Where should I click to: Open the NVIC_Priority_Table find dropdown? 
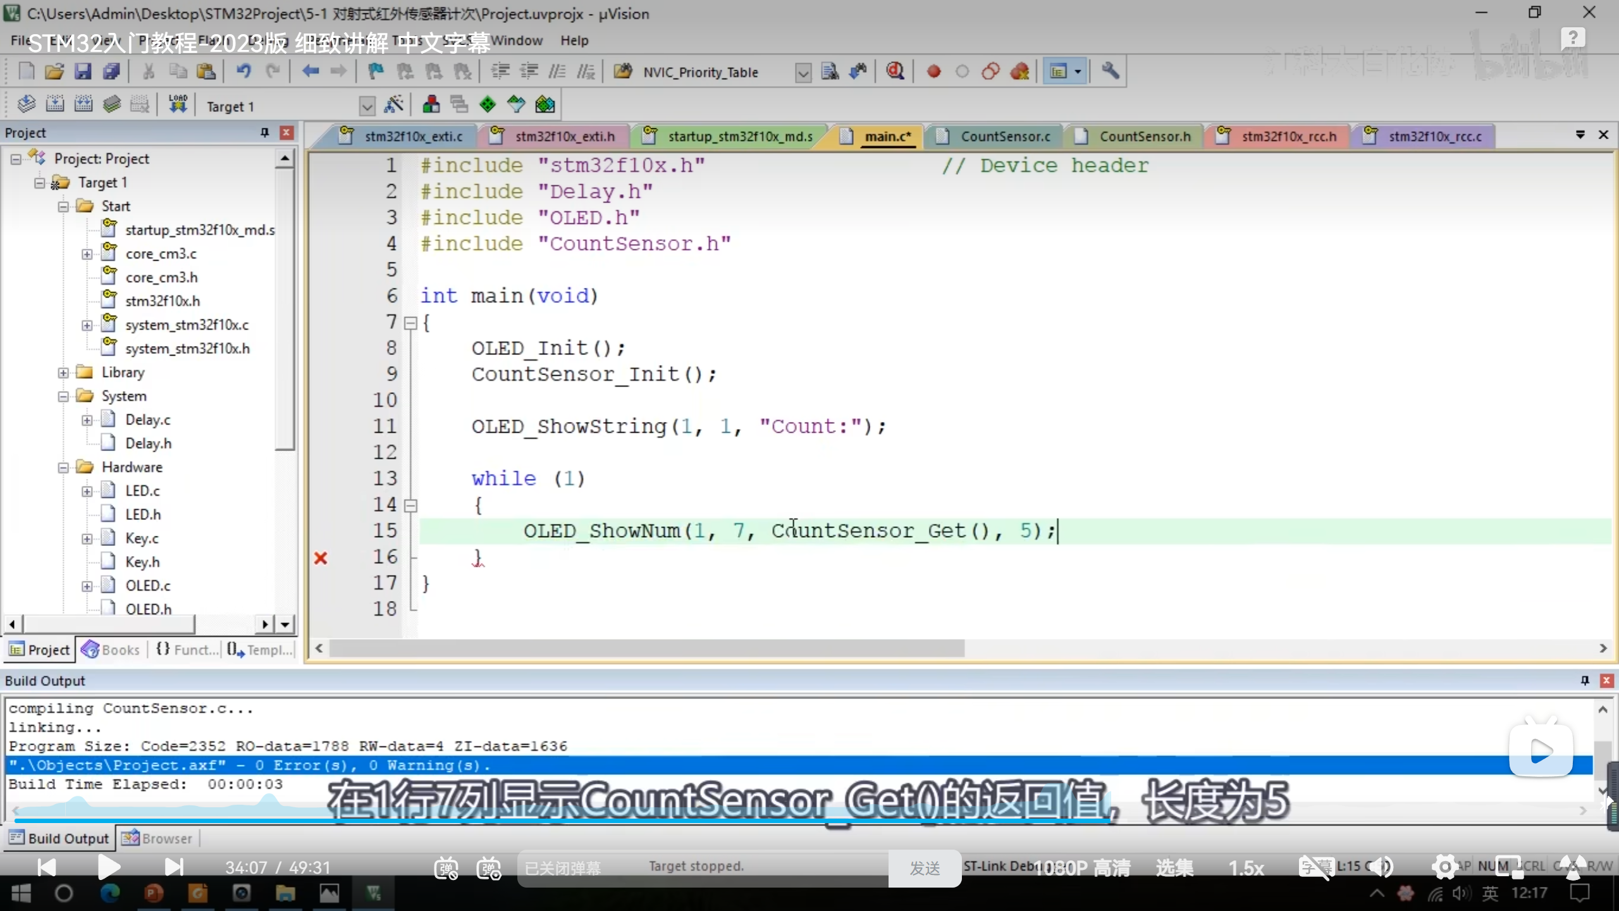point(803,73)
